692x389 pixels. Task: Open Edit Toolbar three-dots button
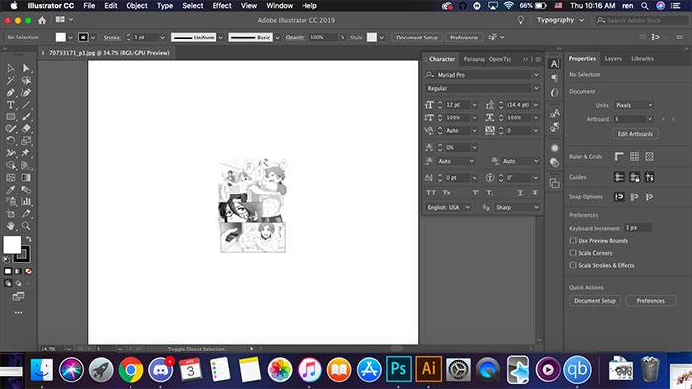tap(18, 312)
